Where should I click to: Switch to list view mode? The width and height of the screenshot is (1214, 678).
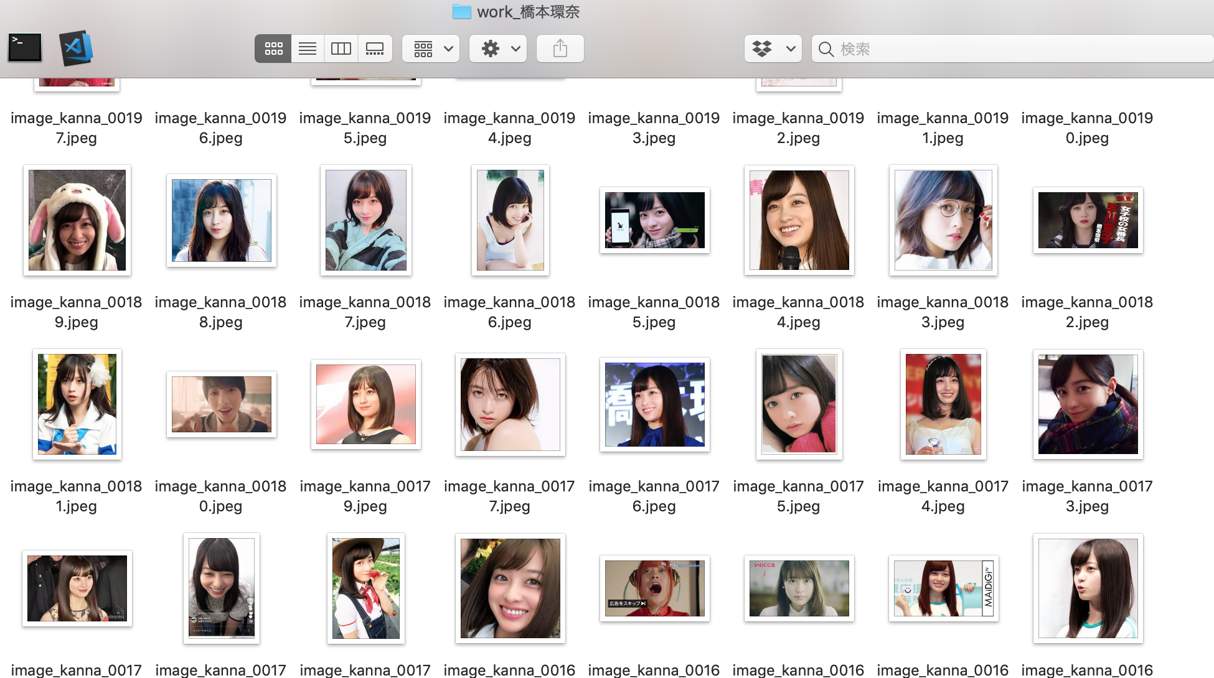(x=308, y=49)
